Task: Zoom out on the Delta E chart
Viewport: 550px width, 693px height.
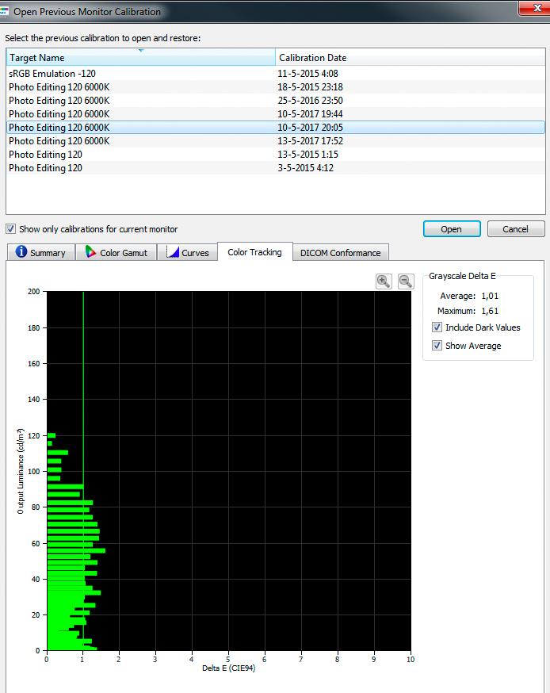Action: pyautogui.click(x=406, y=281)
